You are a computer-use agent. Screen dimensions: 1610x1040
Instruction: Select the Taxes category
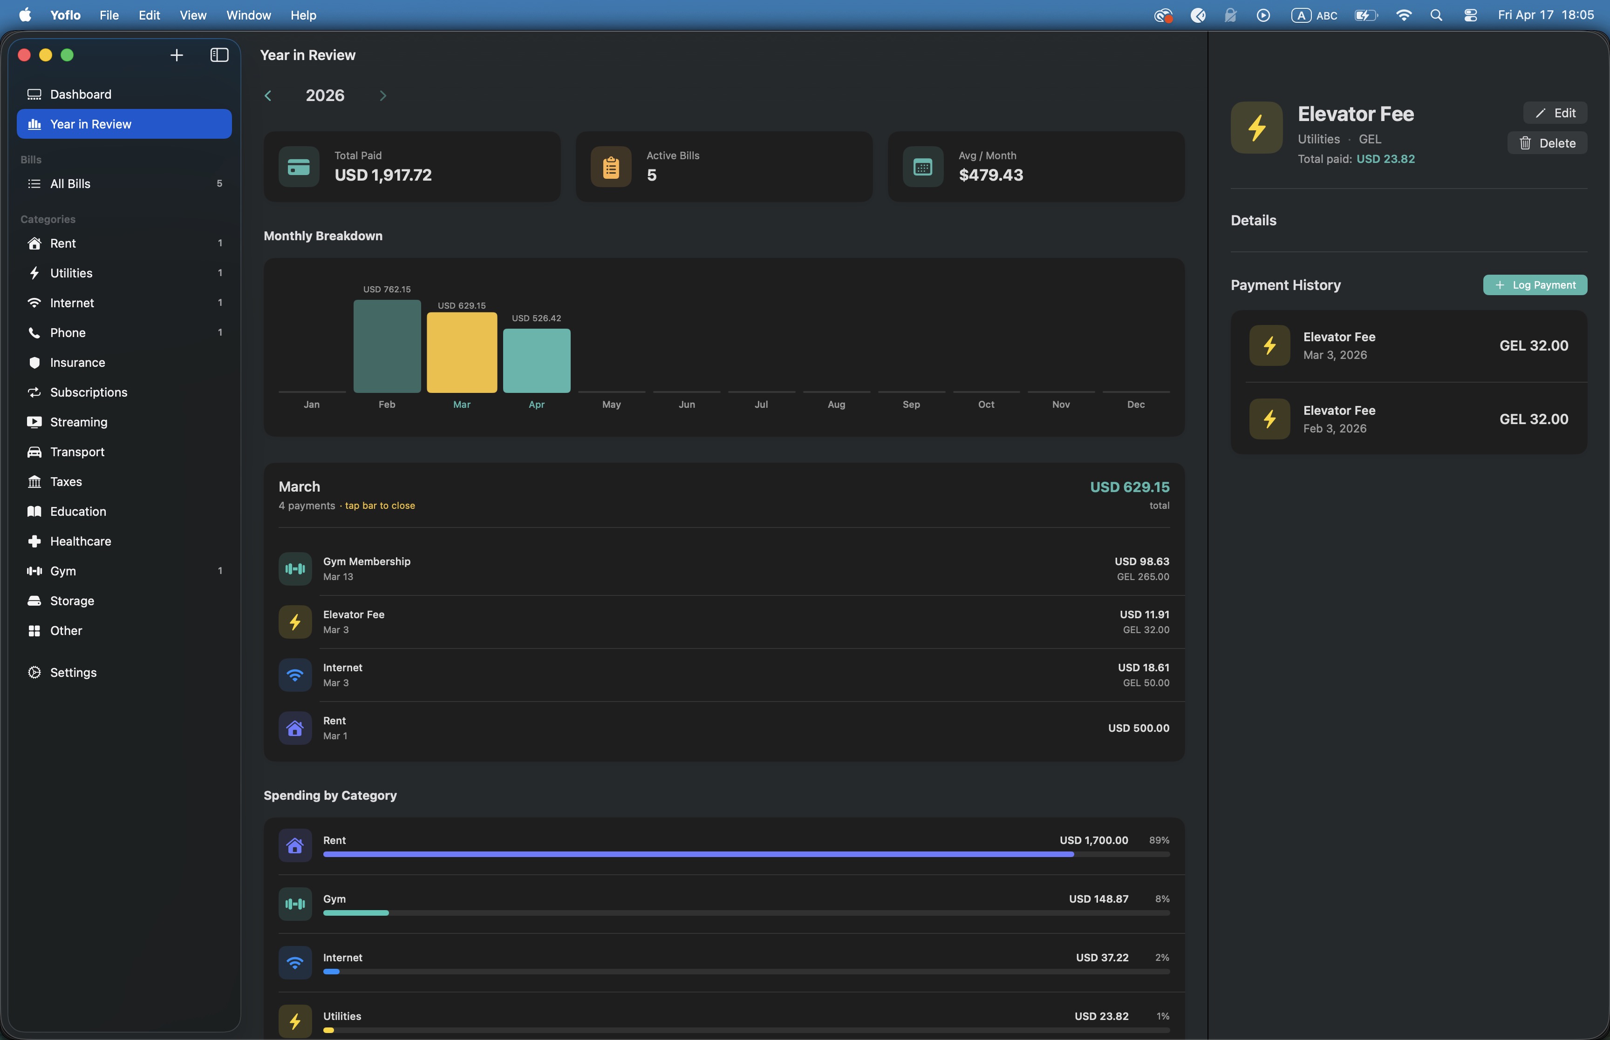(x=66, y=481)
